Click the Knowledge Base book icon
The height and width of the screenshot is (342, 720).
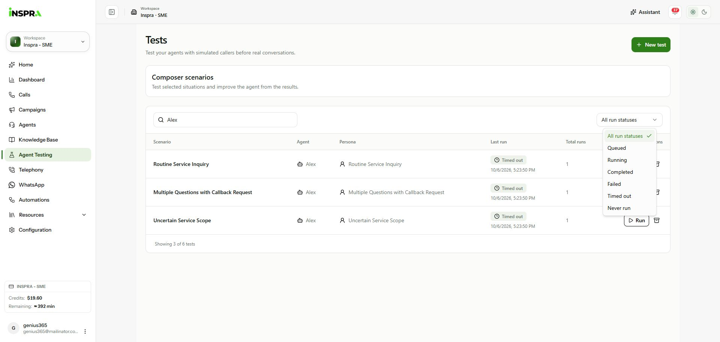click(x=12, y=140)
